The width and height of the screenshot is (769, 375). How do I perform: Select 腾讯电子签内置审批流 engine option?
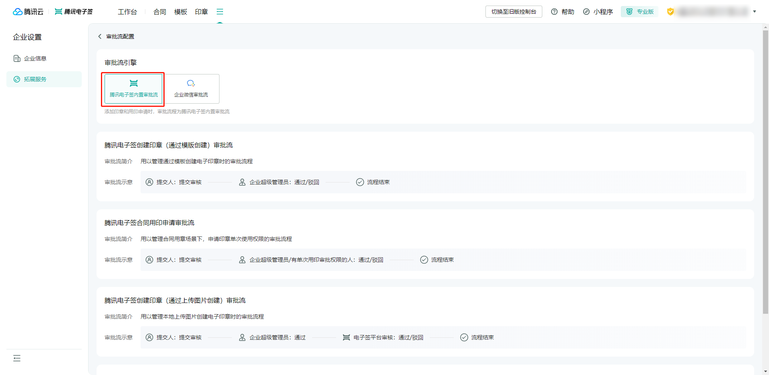(133, 89)
